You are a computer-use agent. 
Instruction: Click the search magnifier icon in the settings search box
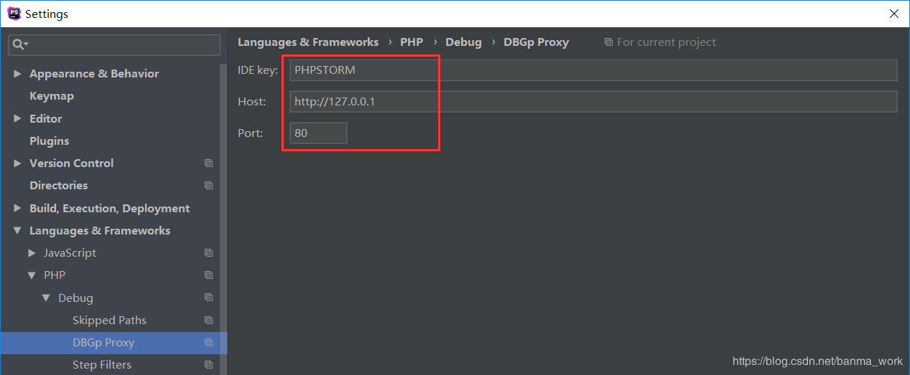[19, 44]
